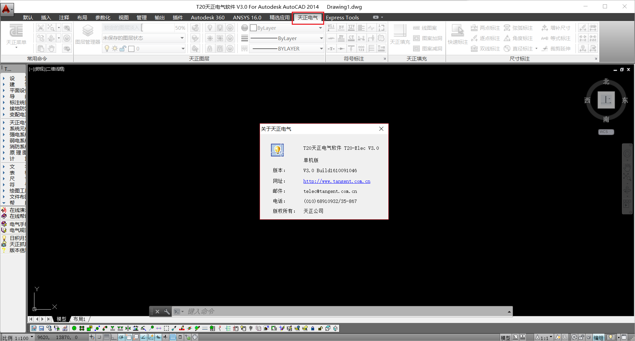Switch to the Express Tools ribbon tab
Image resolution: width=635 pixels, height=341 pixels.
pyautogui.click(x=342, y=17)
